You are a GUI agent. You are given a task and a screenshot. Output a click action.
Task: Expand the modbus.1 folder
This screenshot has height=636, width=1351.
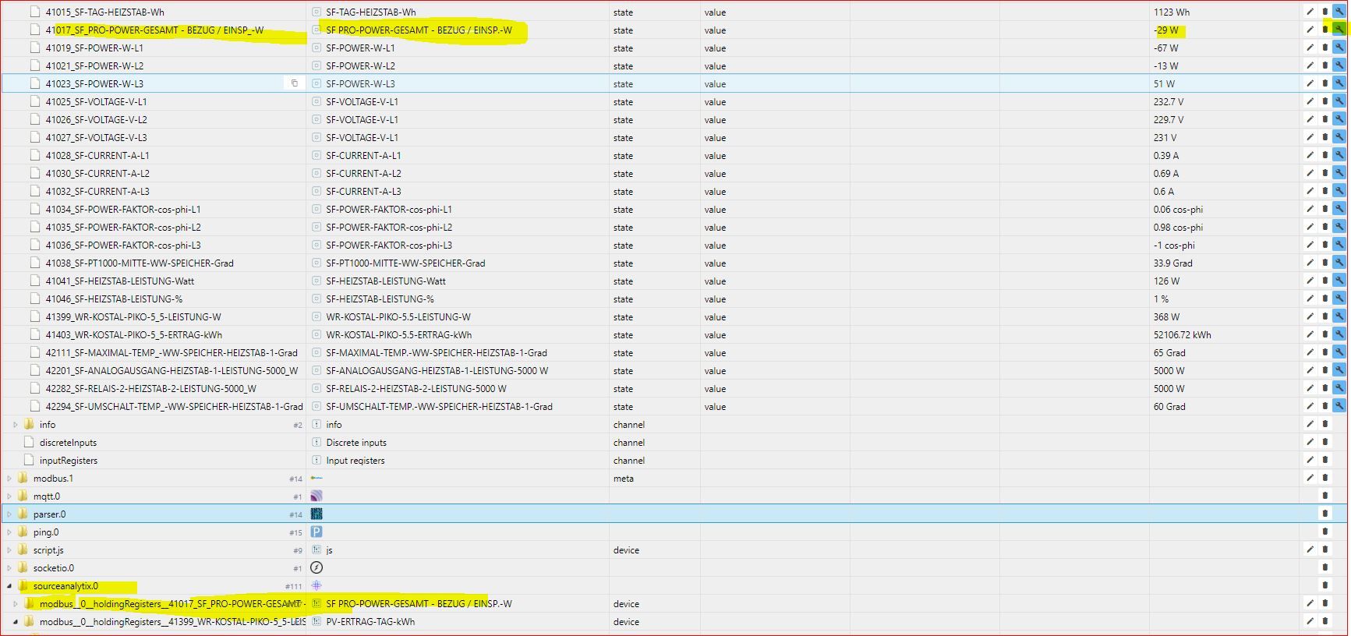[9, 479]
